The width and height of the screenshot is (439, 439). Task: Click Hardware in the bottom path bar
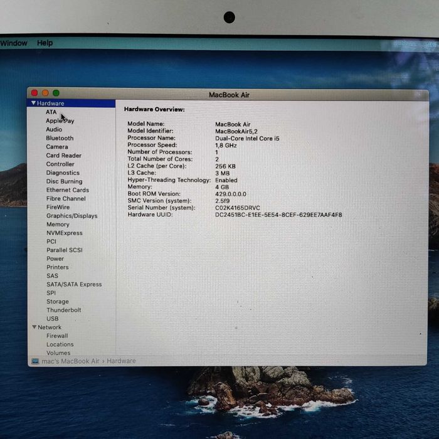pos(121,361)
